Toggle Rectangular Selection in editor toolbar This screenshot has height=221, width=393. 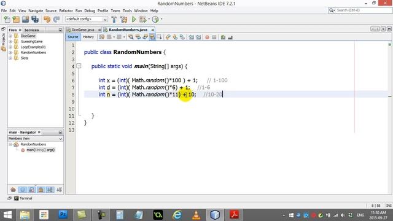pos(159,37)
